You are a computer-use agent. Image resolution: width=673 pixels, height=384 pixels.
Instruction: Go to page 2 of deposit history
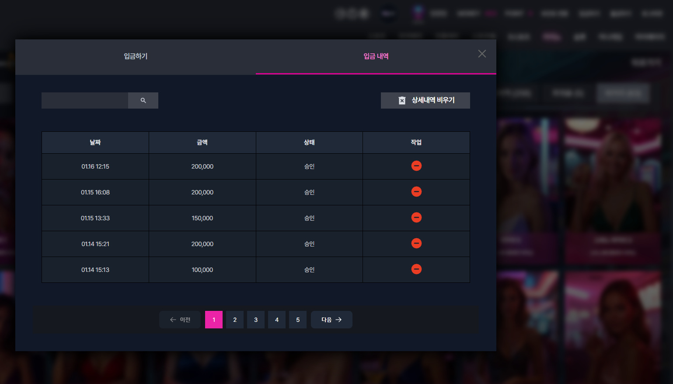pos(235,320)
